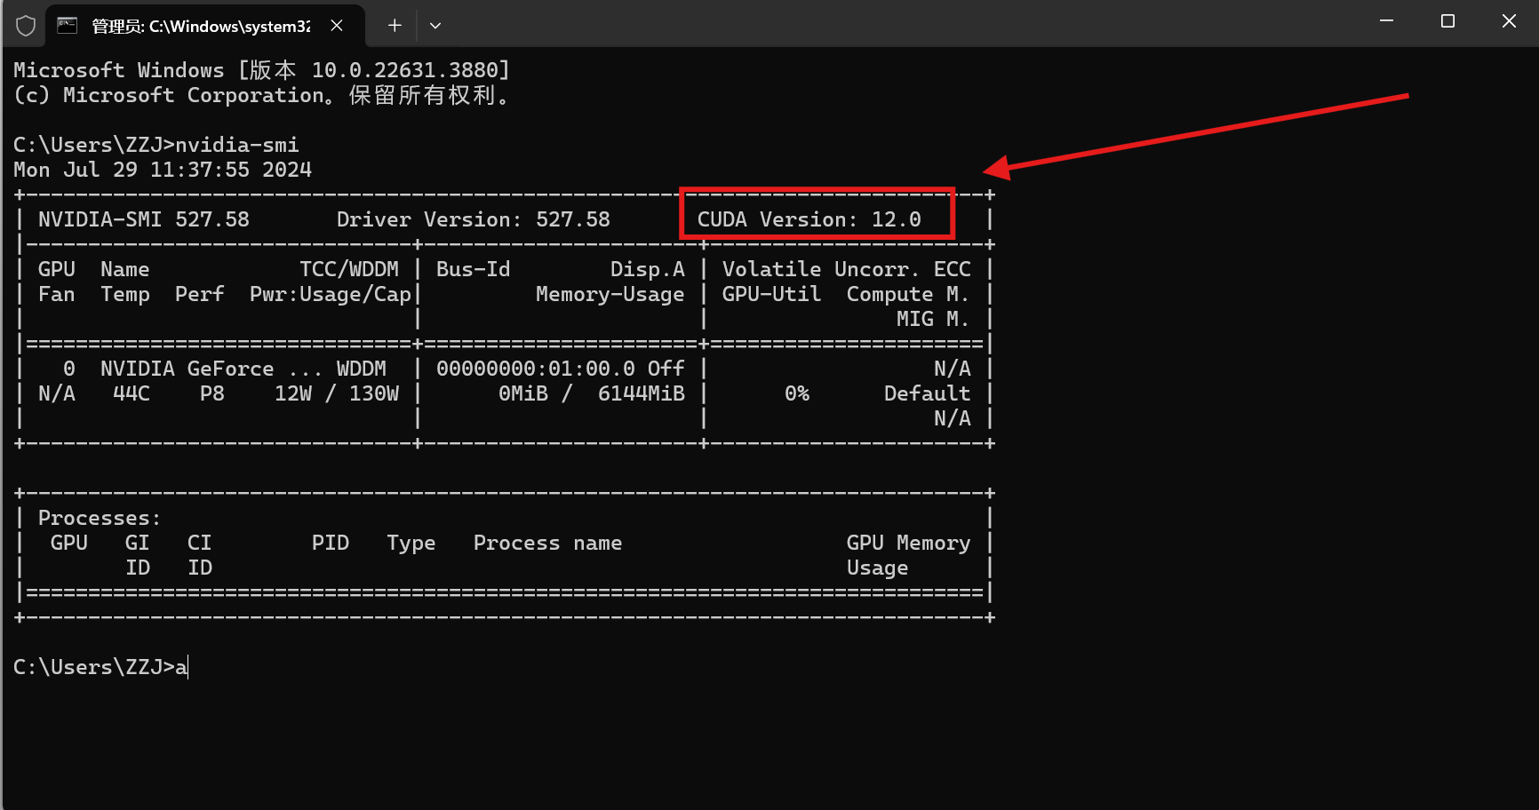This screenshot has height=810, width=1539.
Task: Close the administrator cmd tab
Action: [x=337, y=26]
